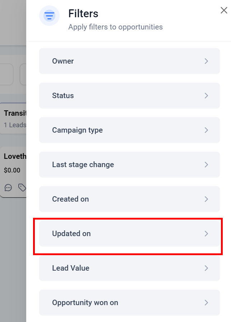Image resolution: width=231 pixels, height=322 pixels.
Task: Click the tag icon on lead card
Action: [x=22, y=188]
